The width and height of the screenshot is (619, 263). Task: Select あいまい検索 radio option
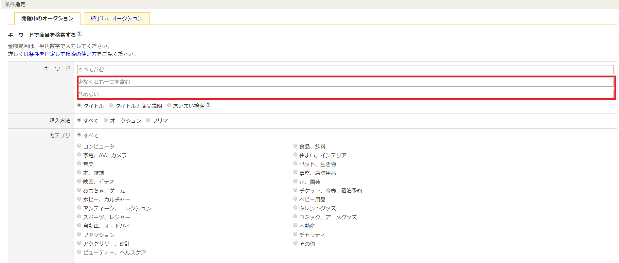pyautogui.click(x=169, y=105)
